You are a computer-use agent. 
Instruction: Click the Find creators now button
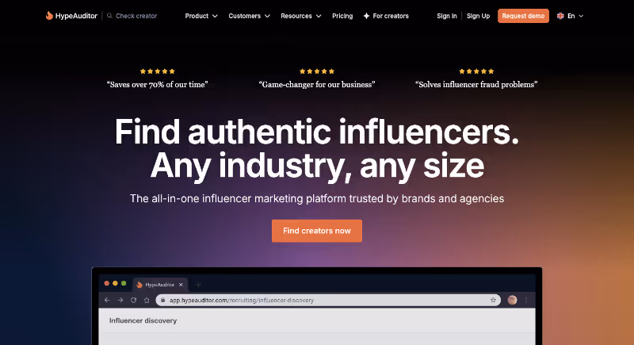point(317,231)
